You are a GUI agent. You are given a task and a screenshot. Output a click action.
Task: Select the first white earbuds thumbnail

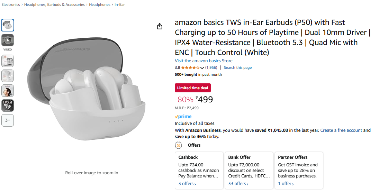[x=8, y=25]
